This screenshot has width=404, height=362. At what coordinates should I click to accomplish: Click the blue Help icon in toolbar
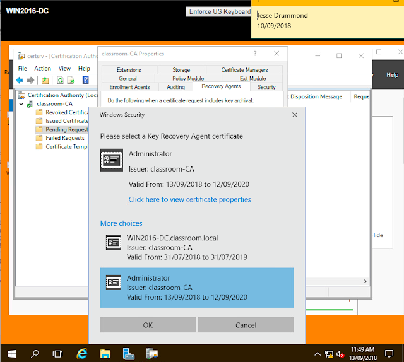pos(86,80)
